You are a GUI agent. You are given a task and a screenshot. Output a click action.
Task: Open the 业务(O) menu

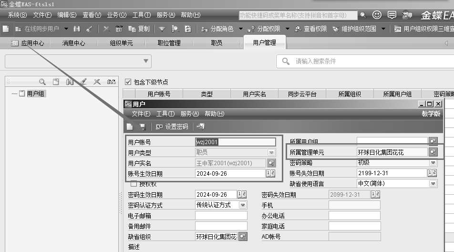[117, 15]
